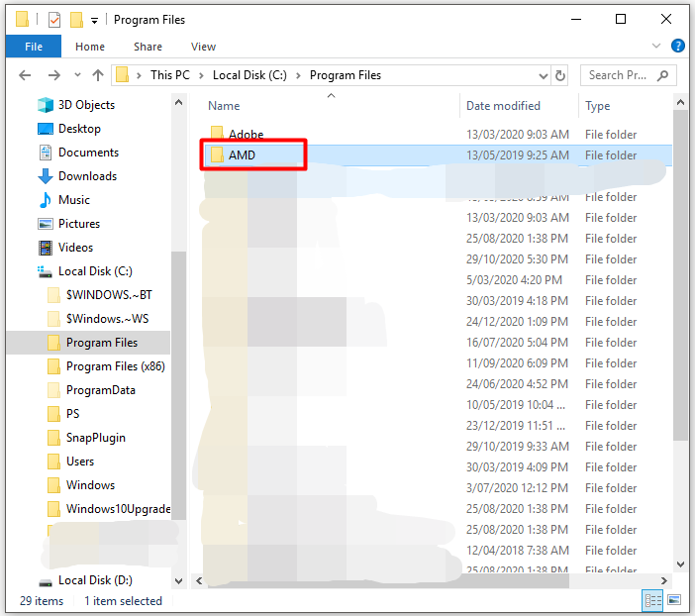This screenshot has width=695, height=616.
Task: Click the 12/04/2018 7:38 AM date cell
Action: 517,551
